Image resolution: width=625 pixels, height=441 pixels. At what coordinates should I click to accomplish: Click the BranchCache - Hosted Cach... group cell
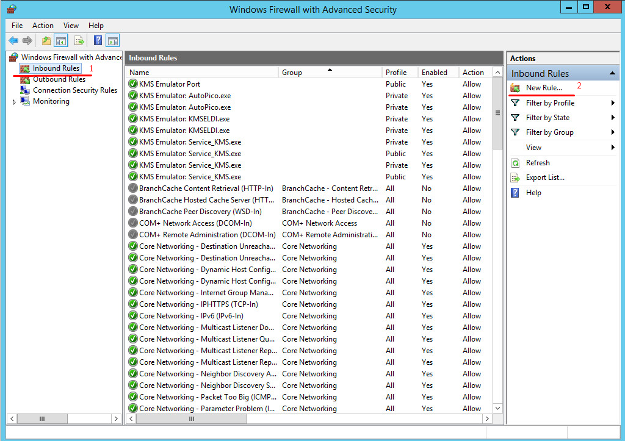click(x=330, y=200)
